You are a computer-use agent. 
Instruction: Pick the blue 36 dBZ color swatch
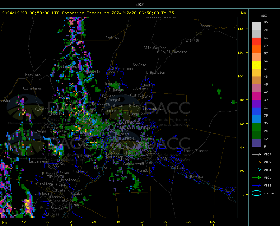coord(256,112)
